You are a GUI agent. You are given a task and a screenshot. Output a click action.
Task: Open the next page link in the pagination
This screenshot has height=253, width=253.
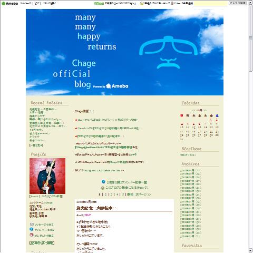(x=143, y=194)
